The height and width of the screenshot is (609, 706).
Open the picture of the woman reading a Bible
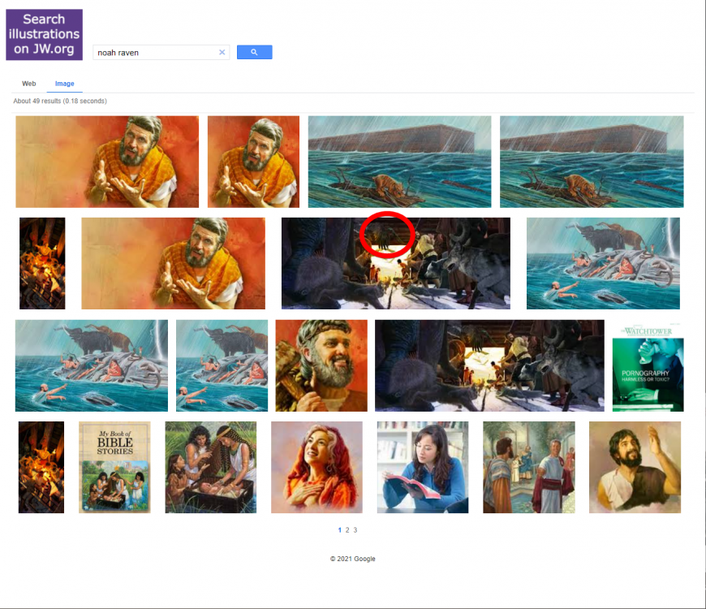coord(421,467)
